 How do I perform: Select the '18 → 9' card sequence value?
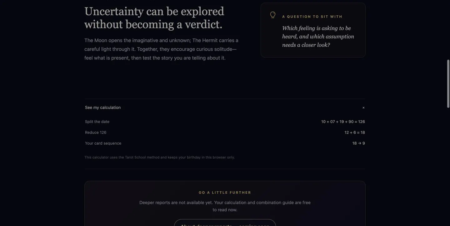(359, 143)
